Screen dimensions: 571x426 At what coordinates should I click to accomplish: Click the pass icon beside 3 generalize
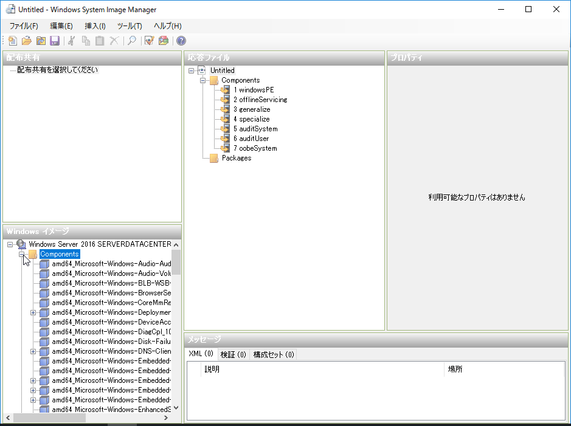pos(226,109)
